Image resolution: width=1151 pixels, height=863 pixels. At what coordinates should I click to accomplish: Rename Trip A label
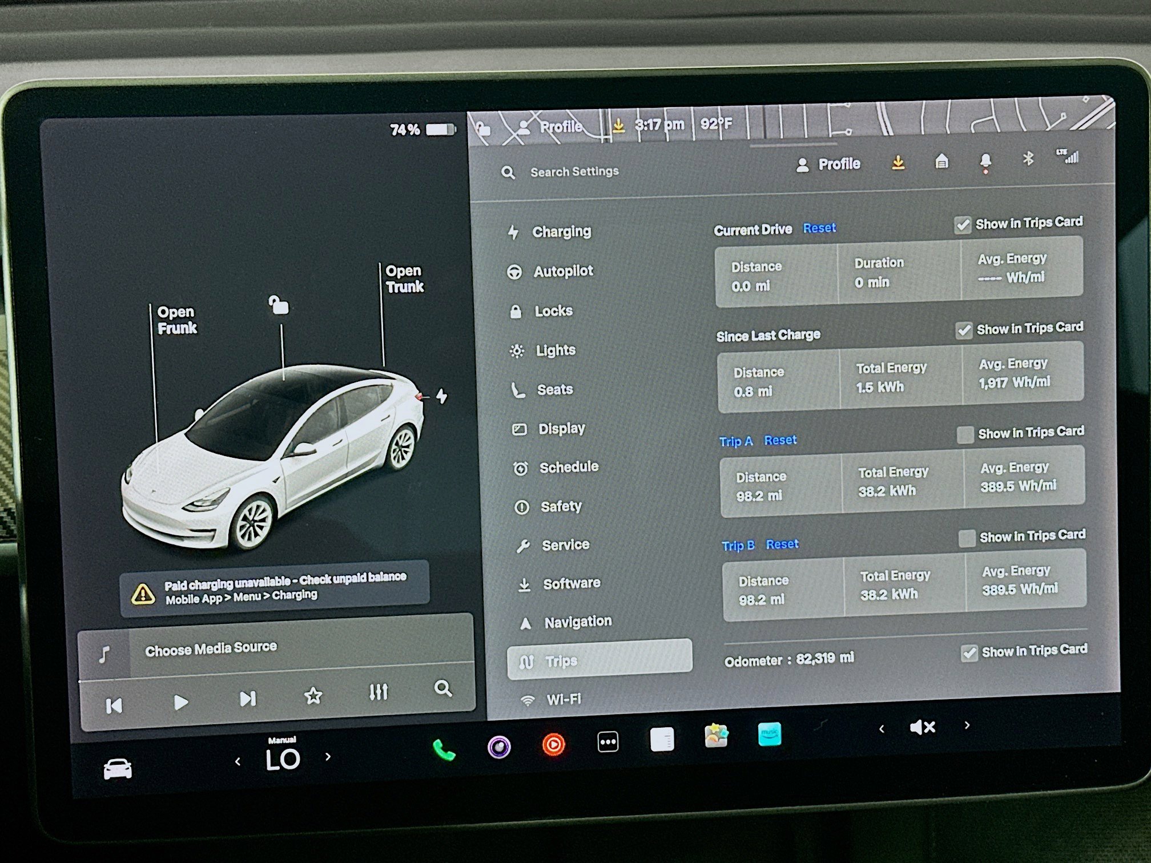736,441
